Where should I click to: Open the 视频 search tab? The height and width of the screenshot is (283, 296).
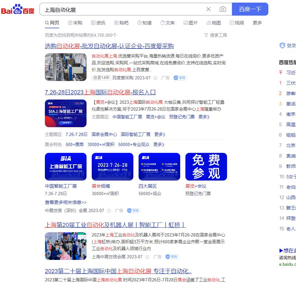click(236, 23)
